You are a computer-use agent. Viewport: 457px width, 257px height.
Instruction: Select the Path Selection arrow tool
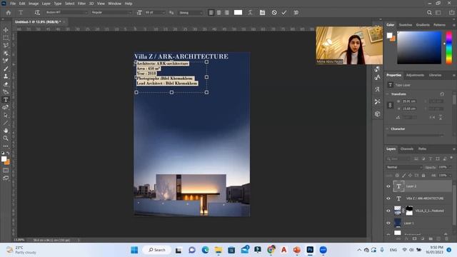click(6, 115)
